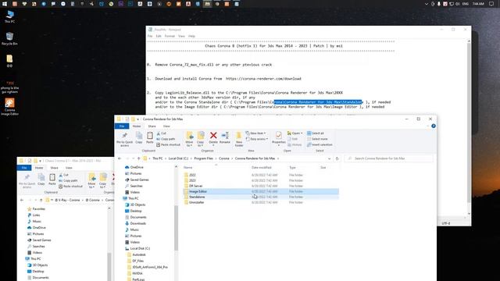
Task: Open Quick Access Toolbar customize dropdown in Corona Renderer window
Action: (137, 119)
